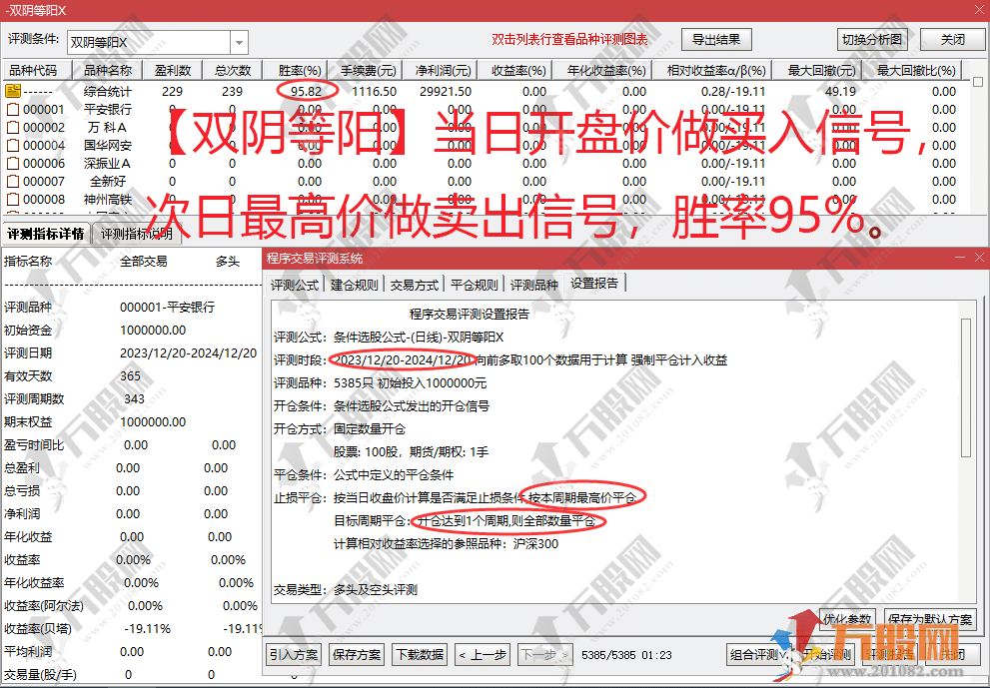Click the 多头 column label
Image resolution: width=990 pixels, height=688 pixels.
click(x=228, y=262)
